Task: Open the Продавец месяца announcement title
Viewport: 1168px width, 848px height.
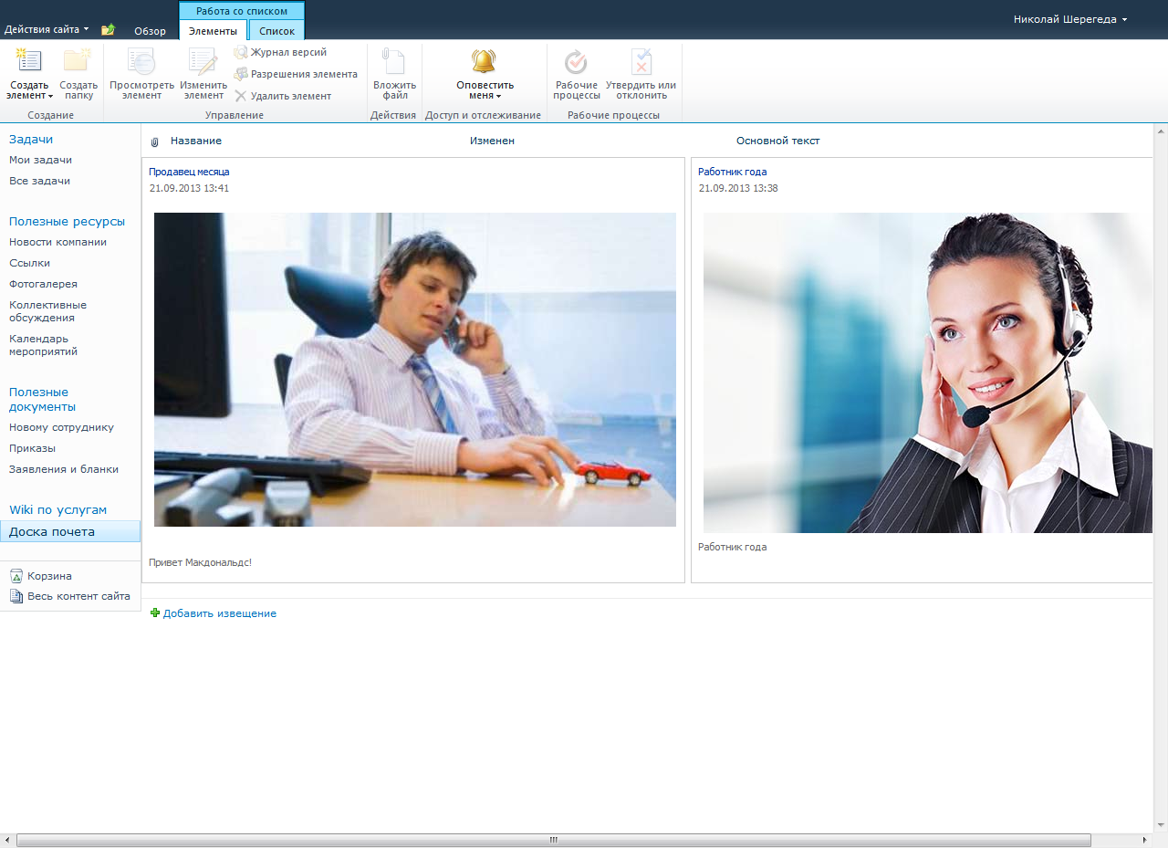Action: [189, 172]
